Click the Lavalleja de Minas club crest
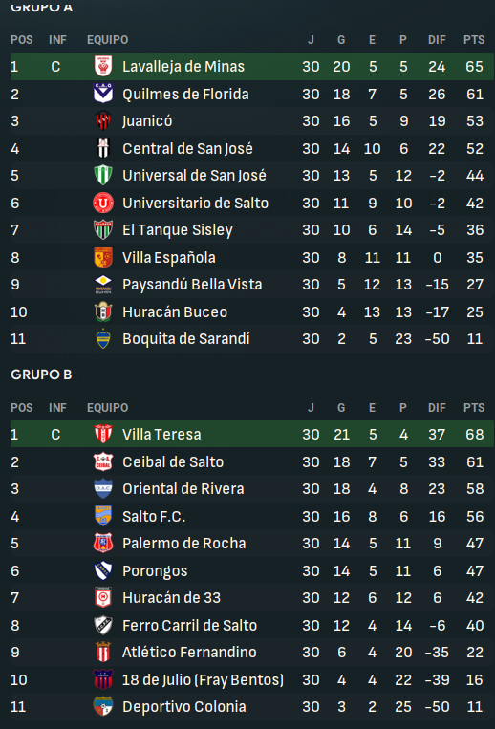The width and height of the screenshot is (495, 729). pyautogui.click(x=103, y=67)
